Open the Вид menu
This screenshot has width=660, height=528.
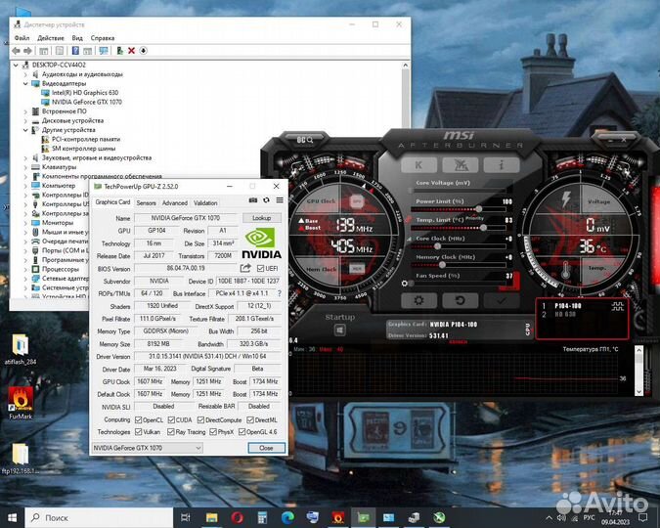point(77,38)
